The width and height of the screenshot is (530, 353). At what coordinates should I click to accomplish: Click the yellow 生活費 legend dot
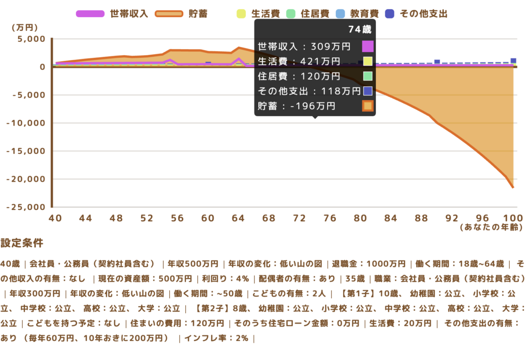(240, 14)
